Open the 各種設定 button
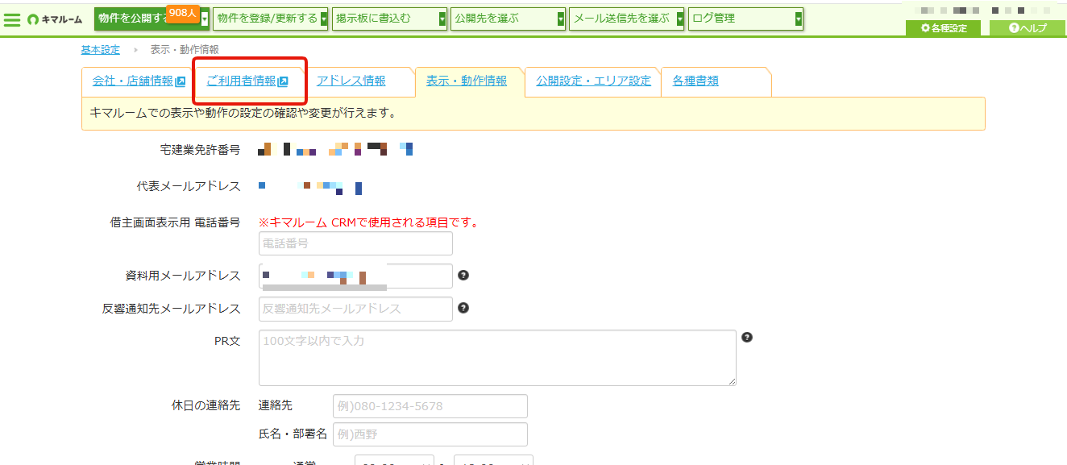The height and width of the screenshot is (465, 1067). tap(943, 27)
